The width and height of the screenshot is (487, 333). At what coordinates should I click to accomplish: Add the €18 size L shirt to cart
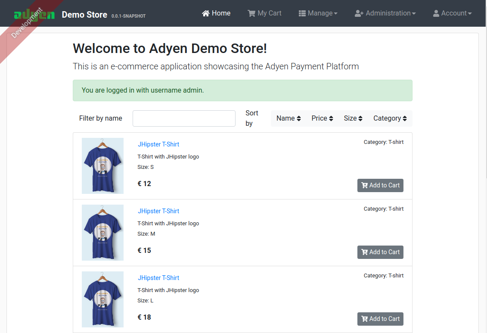coord(380,319)
